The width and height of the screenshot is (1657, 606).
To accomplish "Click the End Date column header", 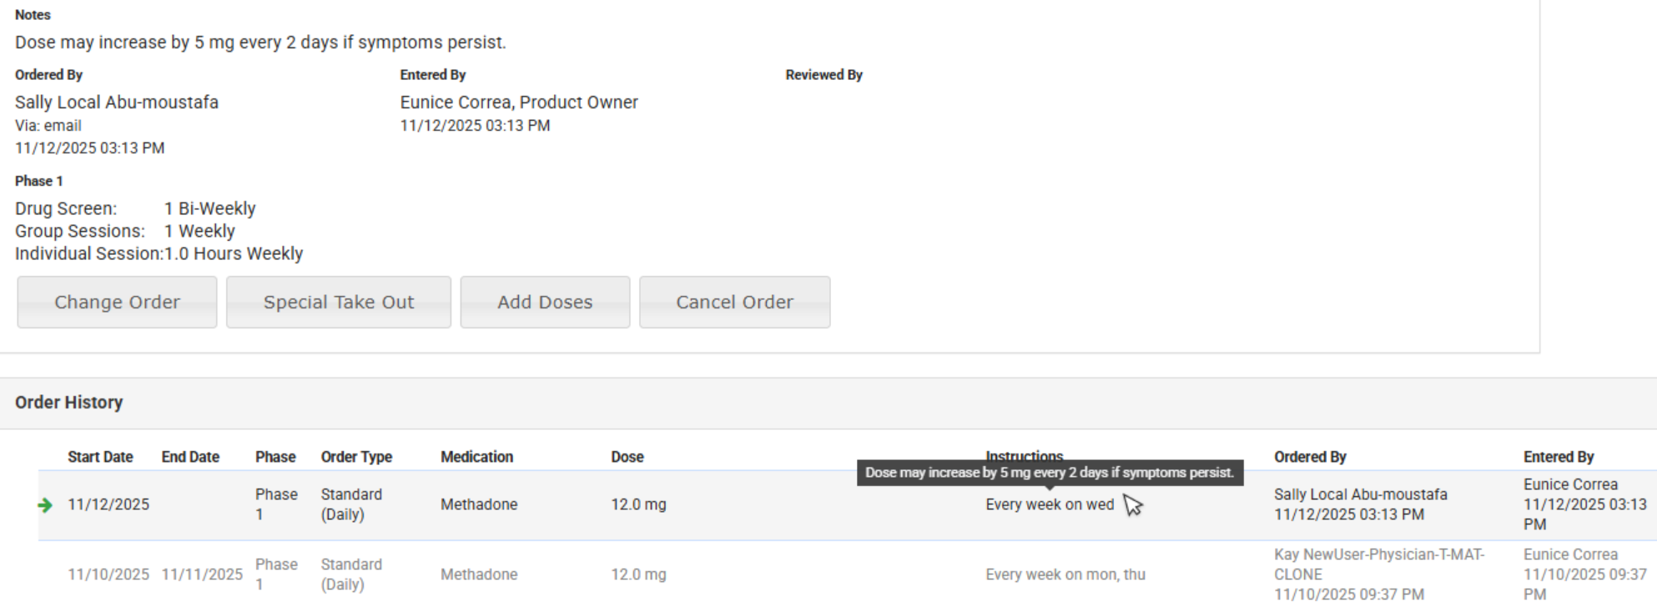I will pos(190,457).
